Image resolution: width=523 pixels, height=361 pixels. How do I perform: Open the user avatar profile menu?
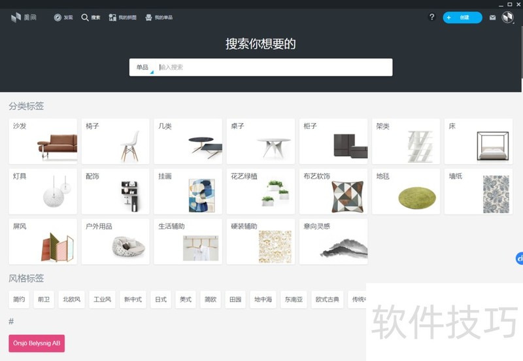pyautogui.click(x=507, y=17)
